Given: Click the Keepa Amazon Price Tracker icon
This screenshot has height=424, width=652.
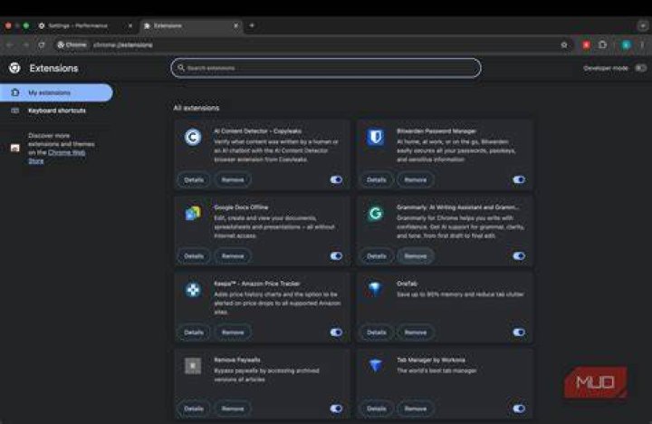Looking at the screenshot, I should (x=193, y=290).
